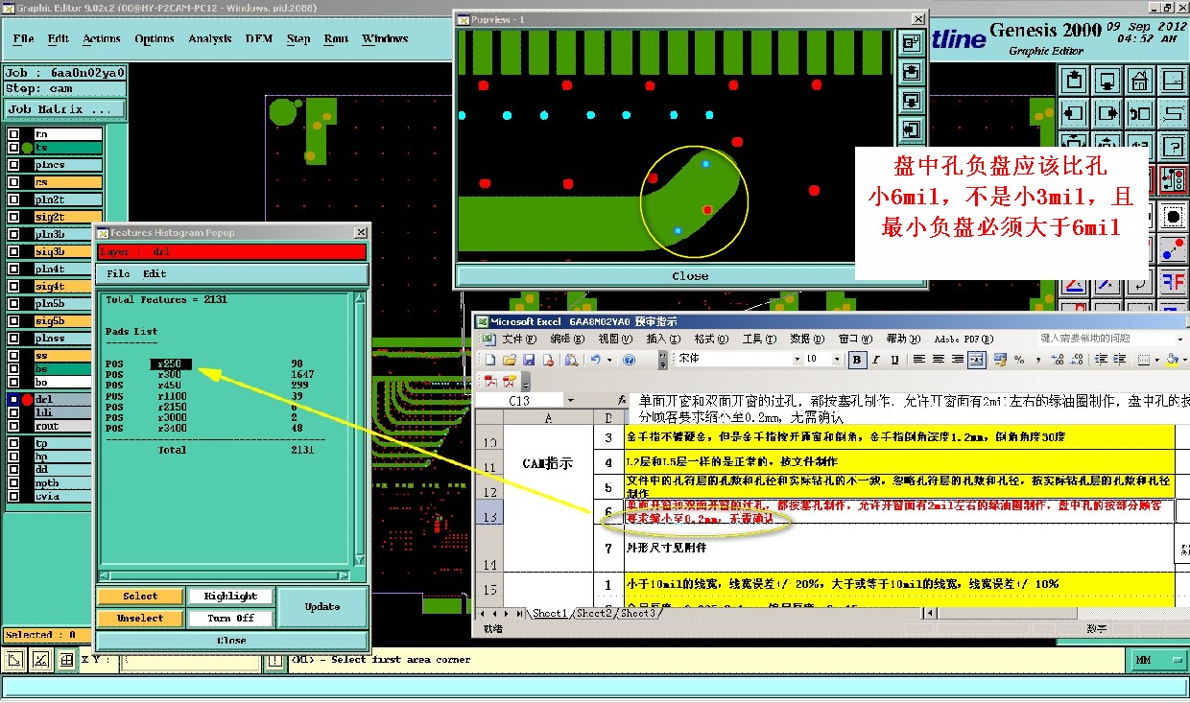Click the green color marker beside ts layer
This screenshot has height=703, width=1190.
click(x=27, y=149)
